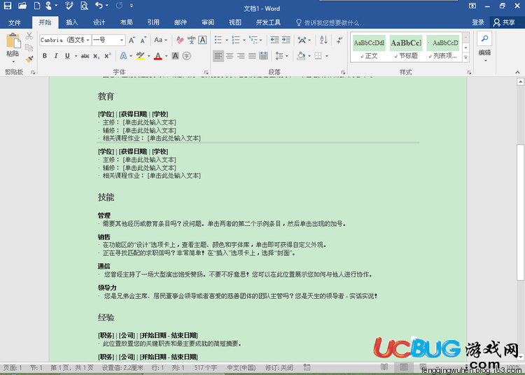Increase font size with grow font icon
Image resolution: width=525 pixels, height=375 pixels.
coord(132,40)
